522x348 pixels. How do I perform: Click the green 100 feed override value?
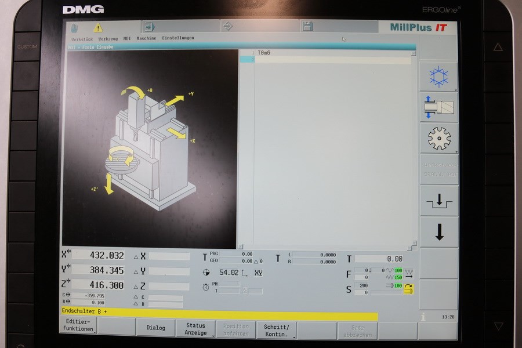click(x=398, y=271)
